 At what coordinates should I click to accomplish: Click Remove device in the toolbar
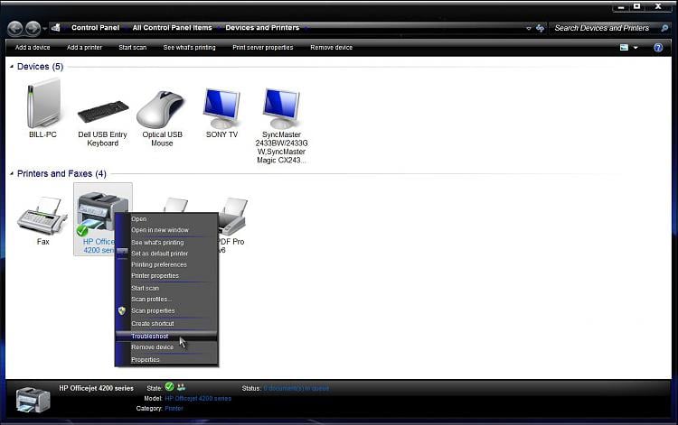(x=331, y=48)
